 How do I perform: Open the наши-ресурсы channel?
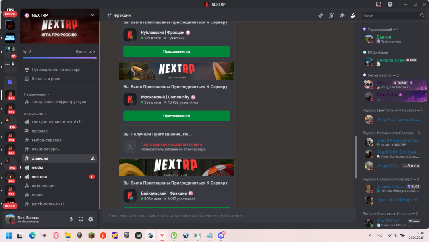point(60,149)
